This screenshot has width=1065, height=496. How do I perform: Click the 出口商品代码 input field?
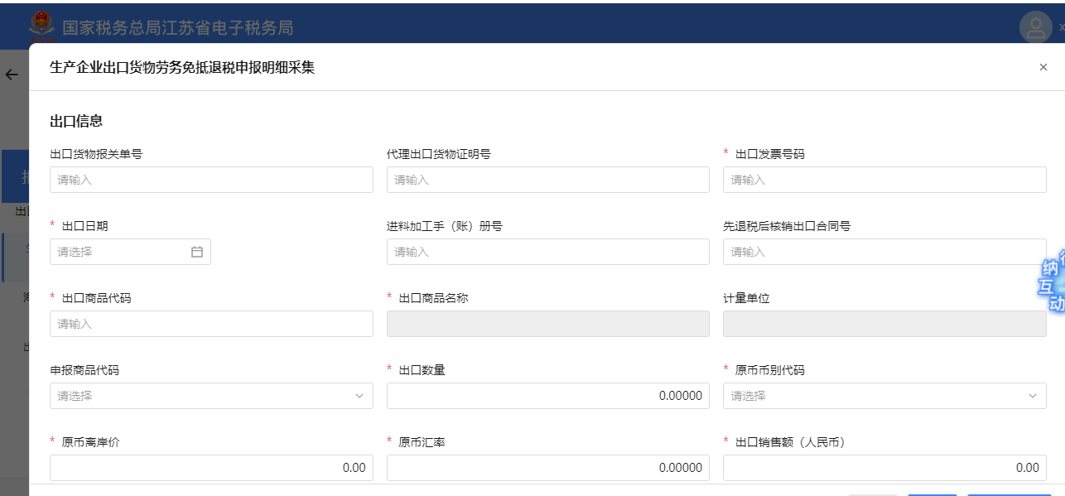(211, 324)
